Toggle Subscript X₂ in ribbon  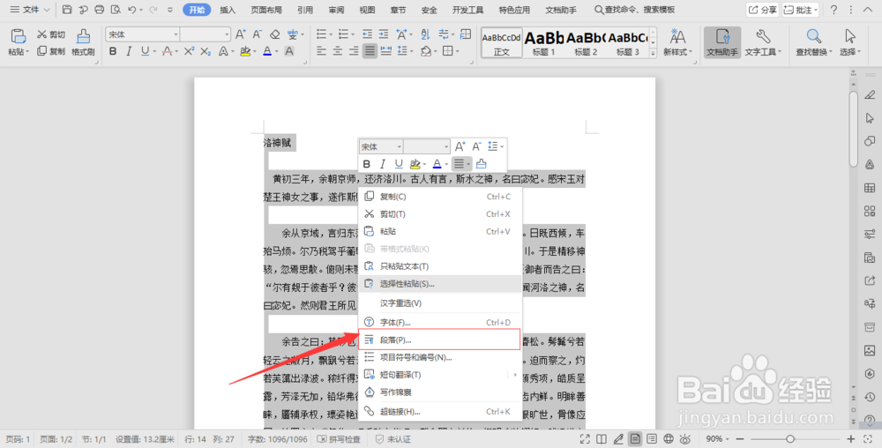pos(206,51)
